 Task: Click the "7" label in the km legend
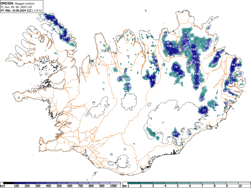tap(202, 186)
